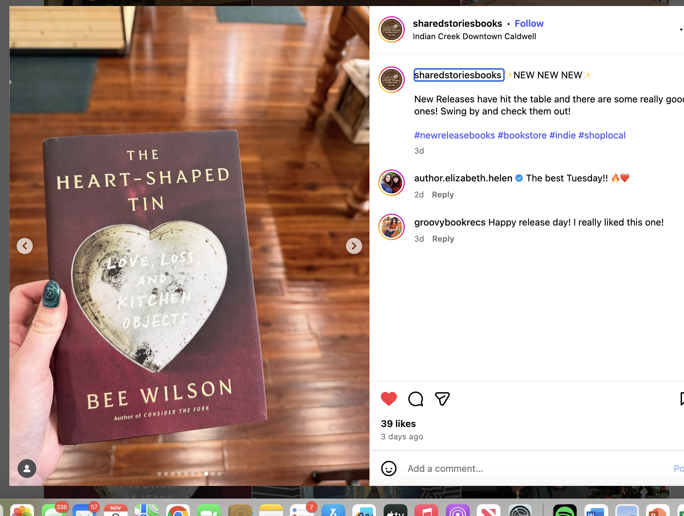The height and width of the screenshot is (516, 684).
Task: Open the #newreleasebooks hashtag
Action: pyautogui.click(x=454, y=135)
